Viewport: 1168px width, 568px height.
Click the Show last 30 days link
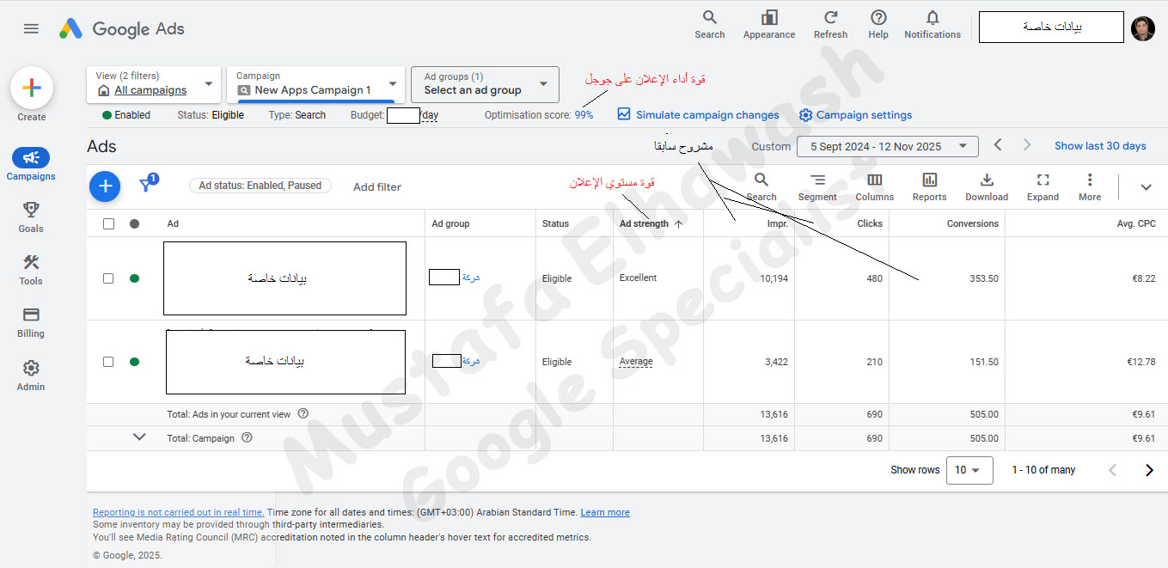(1100, 146)
